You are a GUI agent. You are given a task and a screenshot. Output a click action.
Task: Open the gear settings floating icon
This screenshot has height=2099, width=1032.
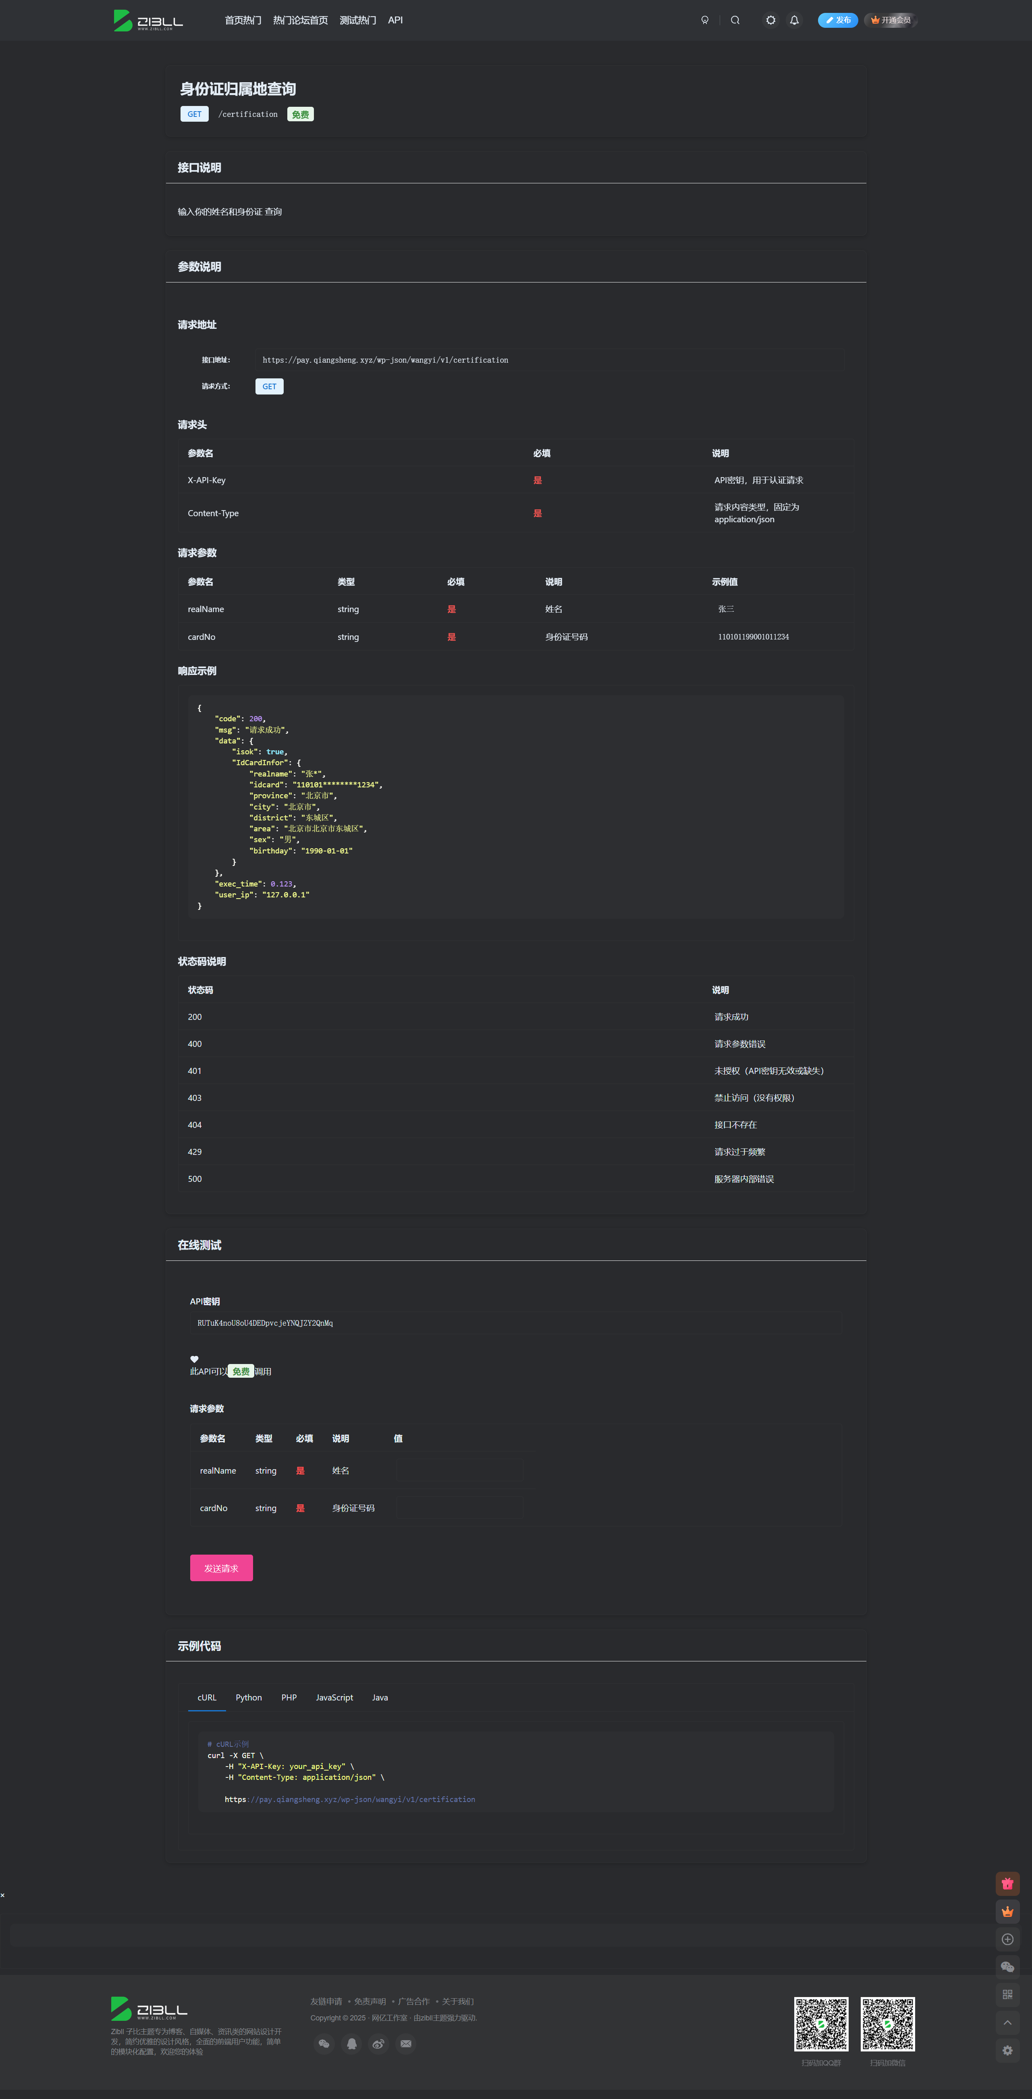click(x=1007, y=2050)
